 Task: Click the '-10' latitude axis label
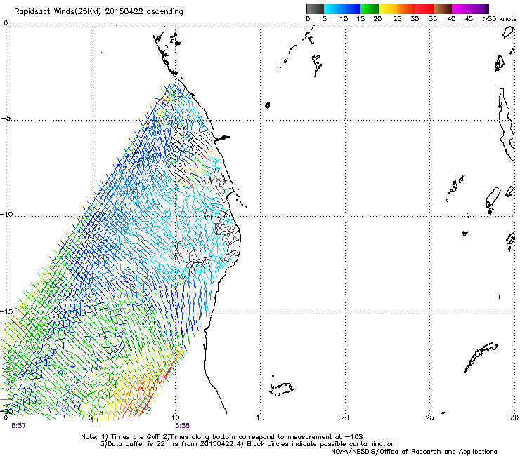7,214
